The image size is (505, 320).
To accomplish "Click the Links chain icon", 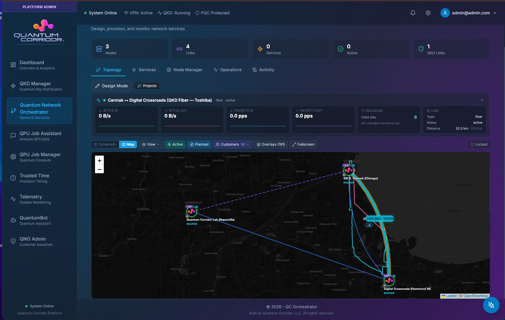I will [x=179, y=49].
